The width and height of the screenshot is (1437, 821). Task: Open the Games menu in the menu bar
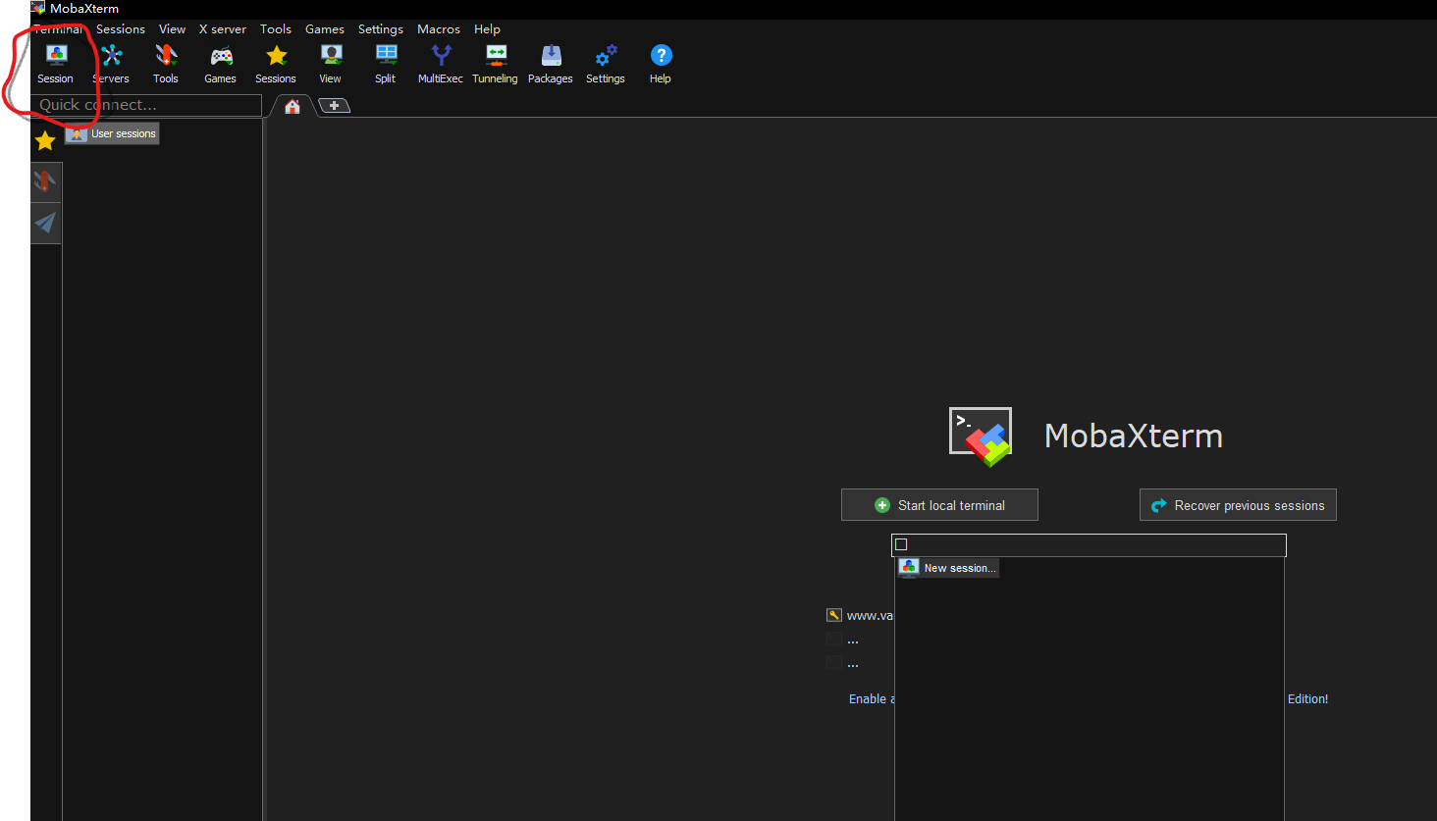pyautogui.click(x=325, y=29)
